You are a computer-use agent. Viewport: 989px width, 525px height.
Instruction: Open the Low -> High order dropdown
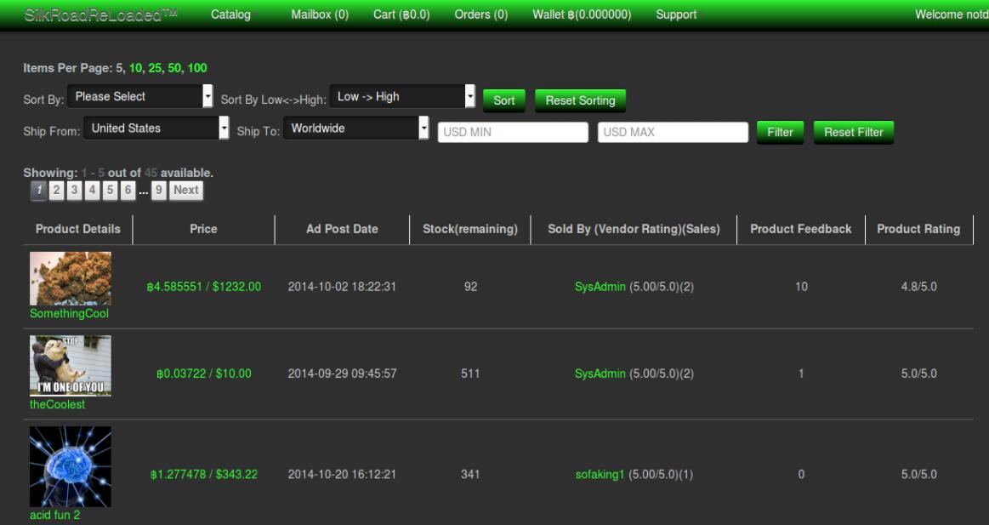[x=402, y=96]
